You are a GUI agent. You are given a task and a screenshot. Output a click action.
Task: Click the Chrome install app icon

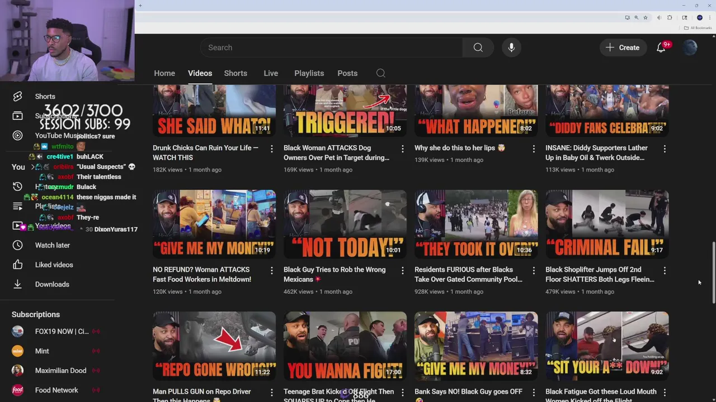pos(627,18)
